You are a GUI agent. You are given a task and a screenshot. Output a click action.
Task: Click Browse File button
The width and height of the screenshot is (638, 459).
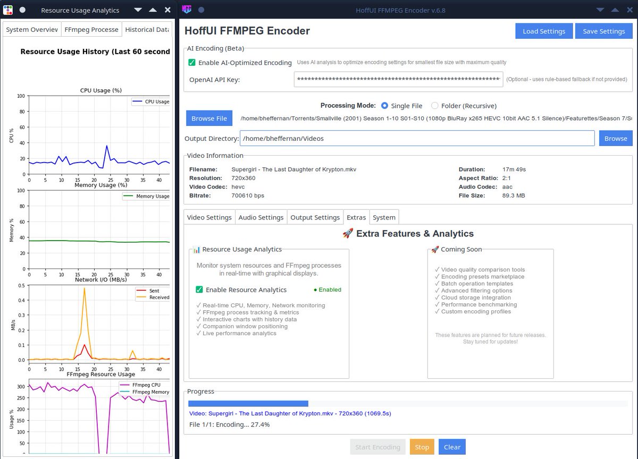point(209,118)
